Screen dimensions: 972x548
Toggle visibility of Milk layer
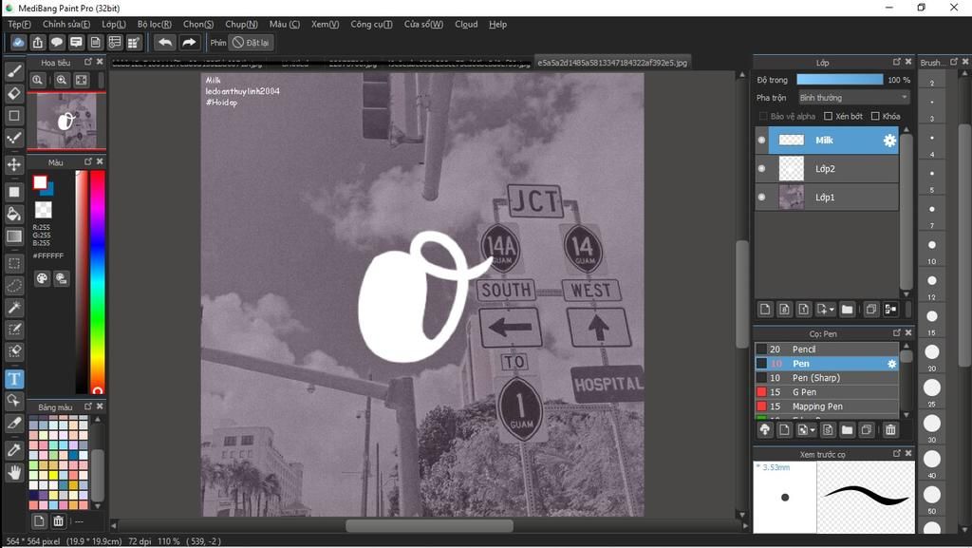coord(762,141)
